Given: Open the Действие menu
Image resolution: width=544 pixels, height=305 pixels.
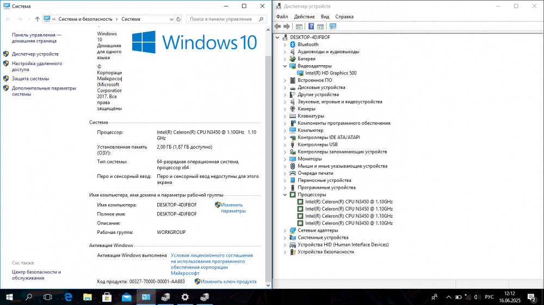Looking at the screenshot, I should (x=305, y=17).
